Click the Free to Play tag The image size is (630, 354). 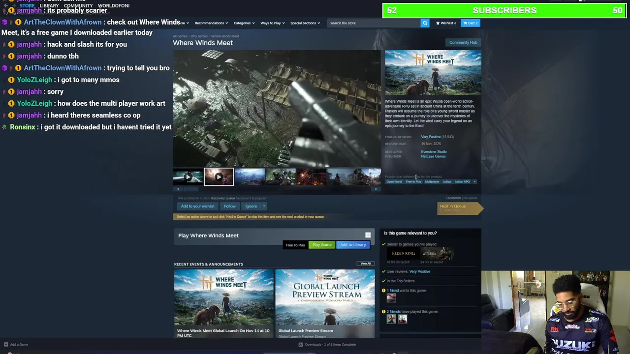coord(413,182)
